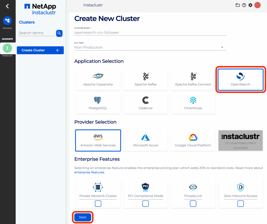This screenshot has width=267, height=224.
Task: Pick the Cadence application
Action: [145, 103]
